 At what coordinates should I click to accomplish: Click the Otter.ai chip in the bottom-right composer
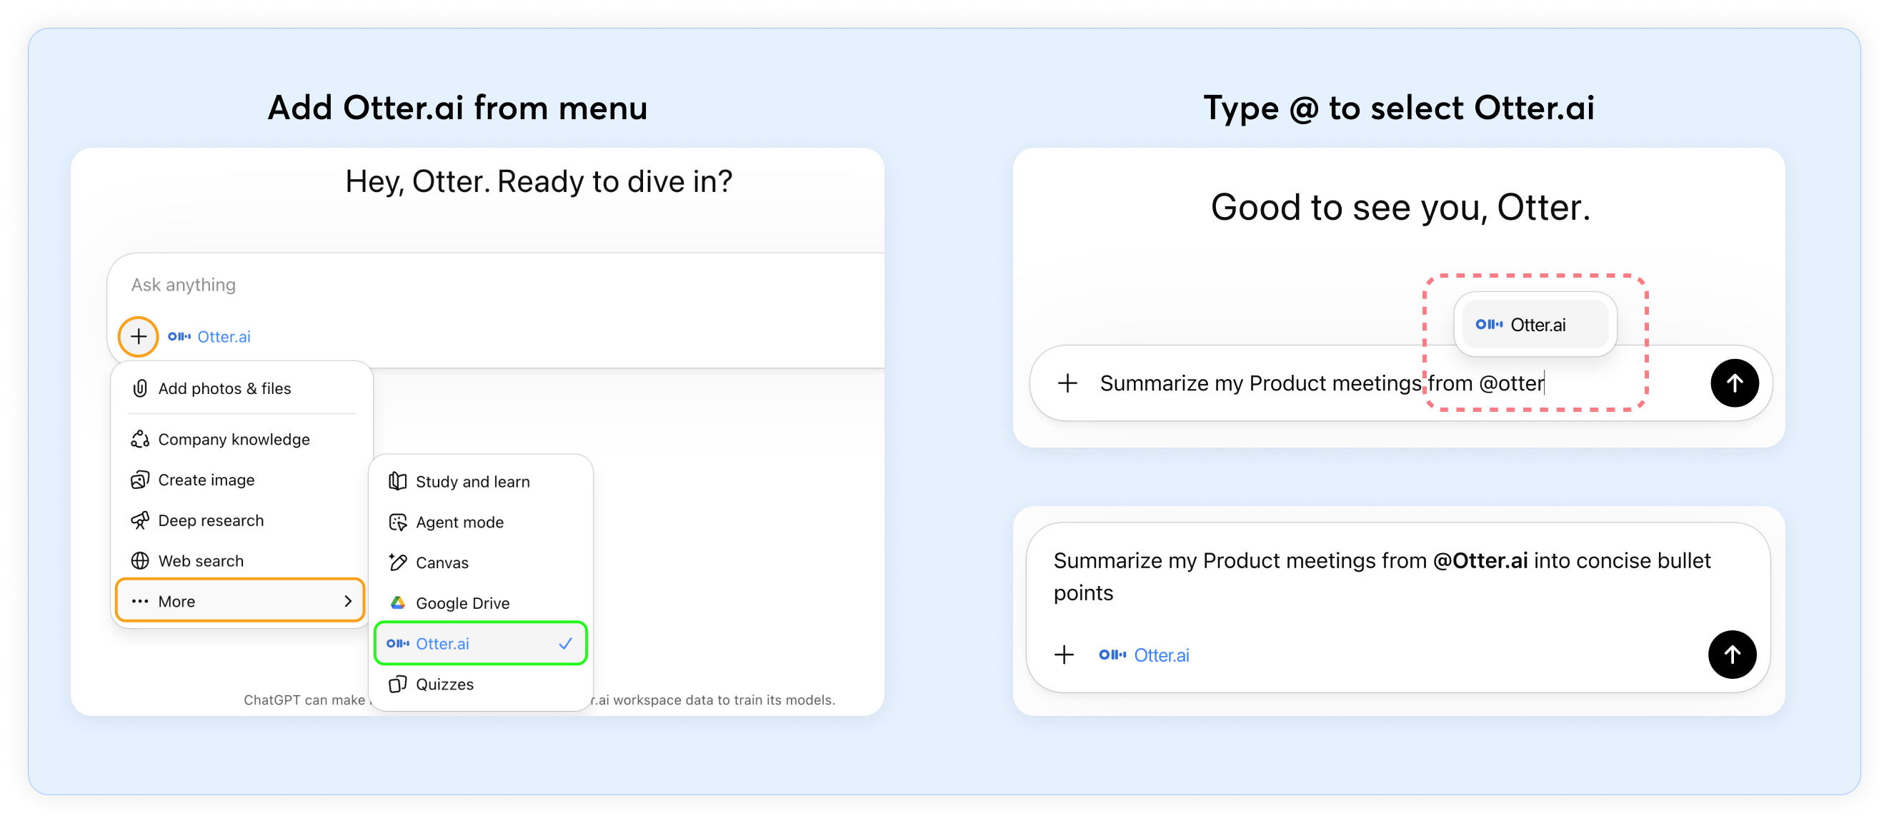tap(1144, 655)
